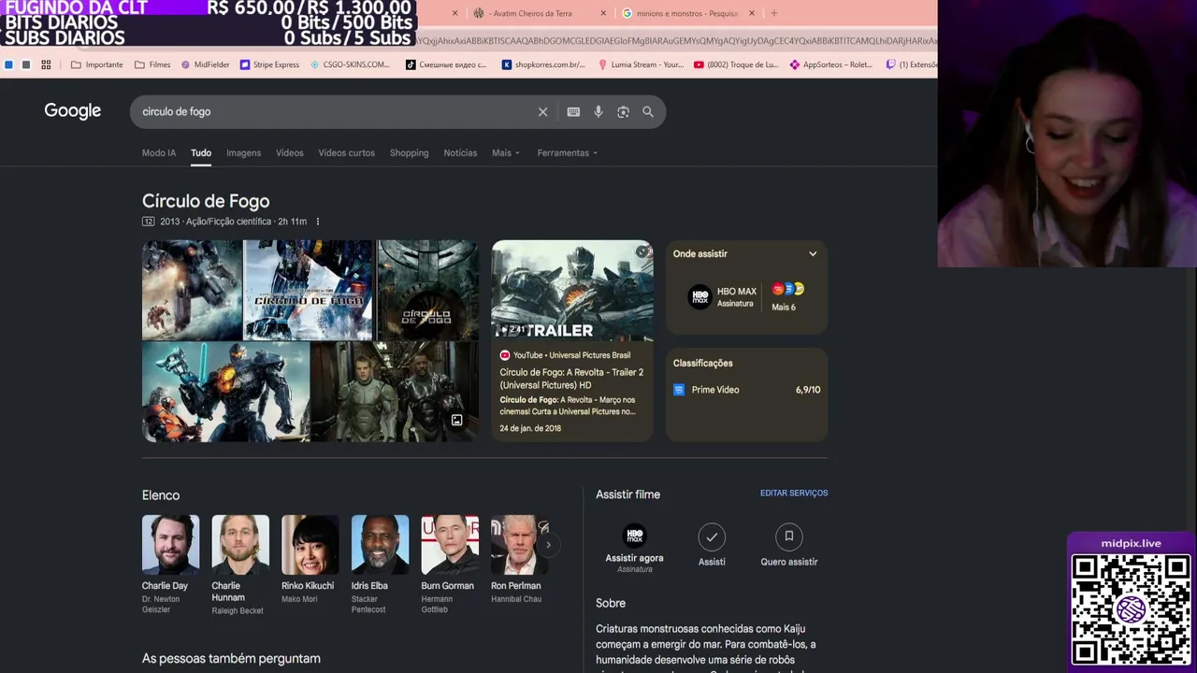Open the image gallery icon on the movie photos
Image resolution: width=1197 pixels, height=673 pixels.
(456, 421)
